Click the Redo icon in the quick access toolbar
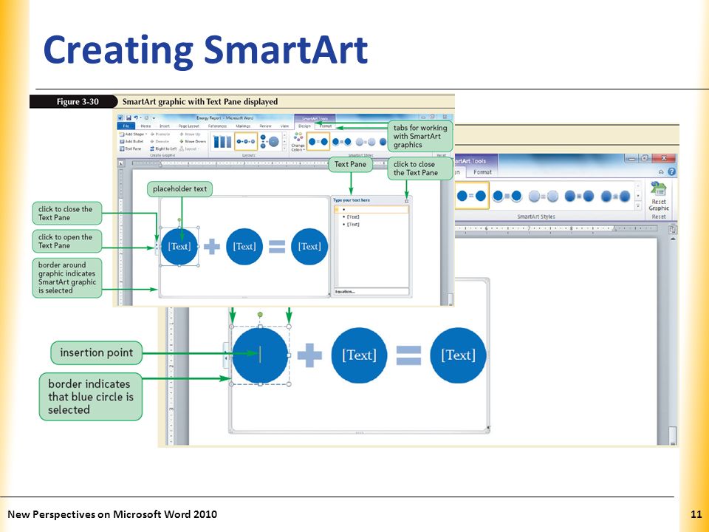The image size is (709, 532). click(146, 118)
